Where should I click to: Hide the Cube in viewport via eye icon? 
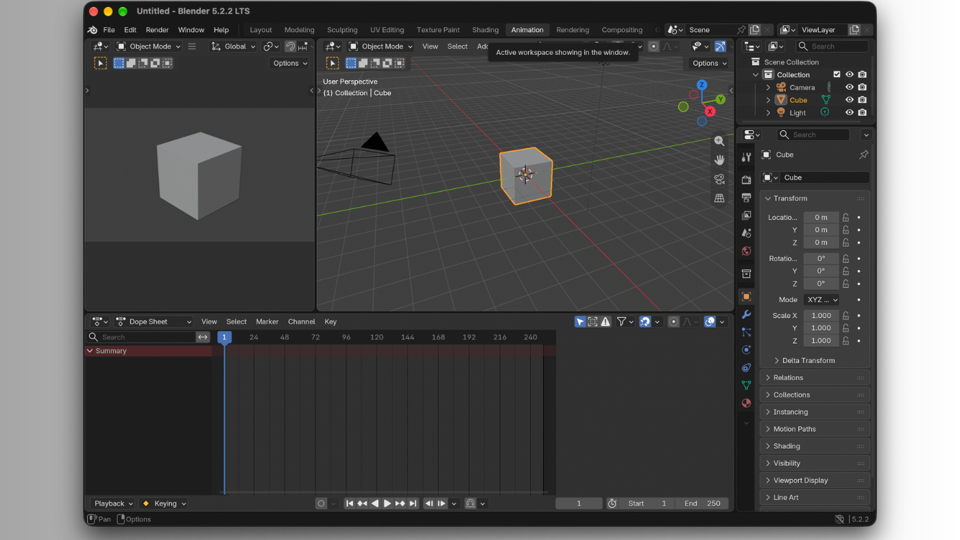(850, 100)
